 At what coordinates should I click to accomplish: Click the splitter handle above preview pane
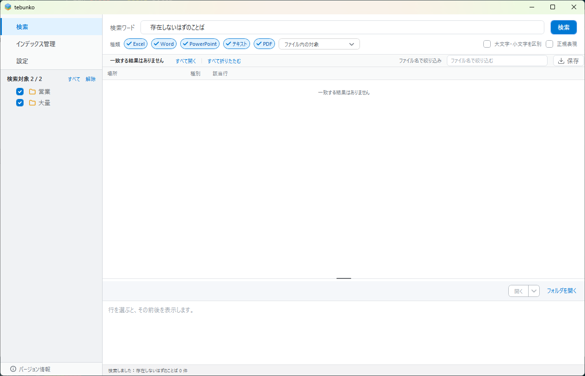click(x=344, y=278)
